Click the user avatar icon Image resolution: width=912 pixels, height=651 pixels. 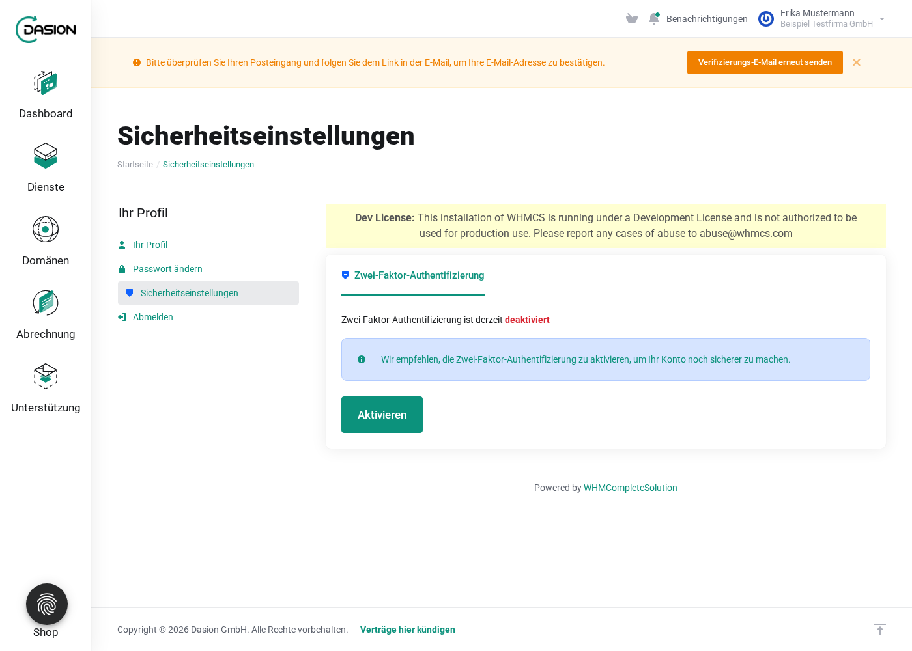[x=766, y=19]
